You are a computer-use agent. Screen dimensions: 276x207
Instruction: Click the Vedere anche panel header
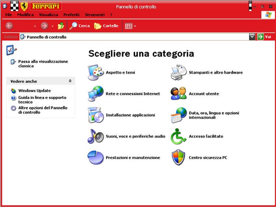click(x=41, y=81)
